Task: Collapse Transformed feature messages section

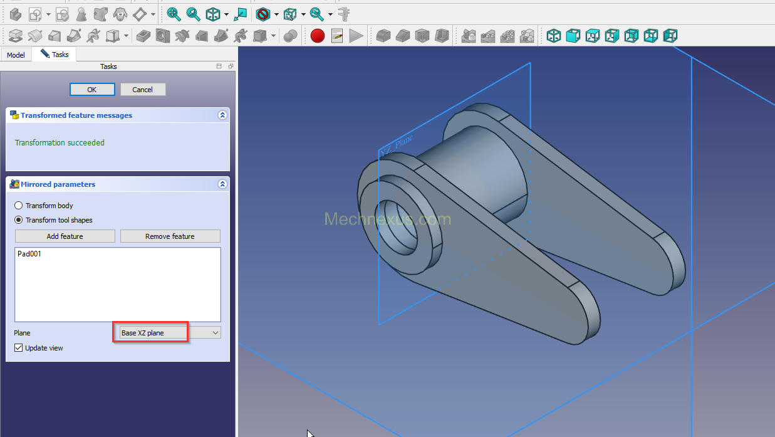Action: pos(222,115)
